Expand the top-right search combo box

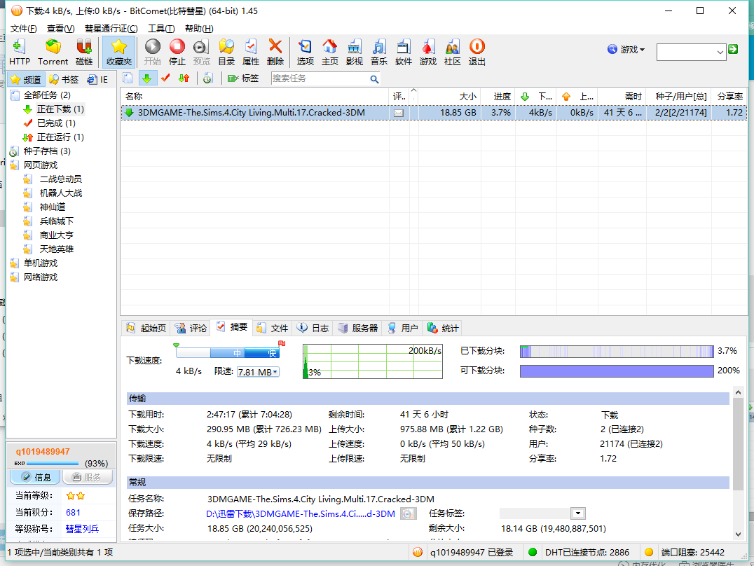tap(720, 52)
